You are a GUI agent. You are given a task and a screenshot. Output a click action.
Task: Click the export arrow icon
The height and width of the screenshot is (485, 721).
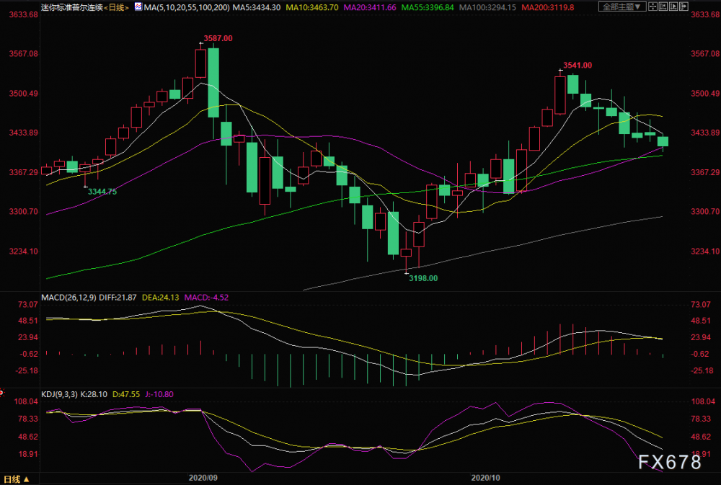684,7
